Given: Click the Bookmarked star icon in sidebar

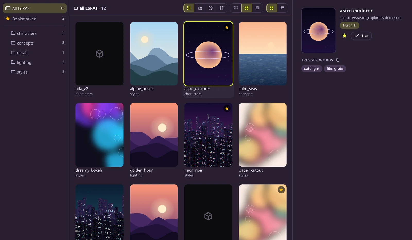Looking at the screenshot, I should [8, 19].
